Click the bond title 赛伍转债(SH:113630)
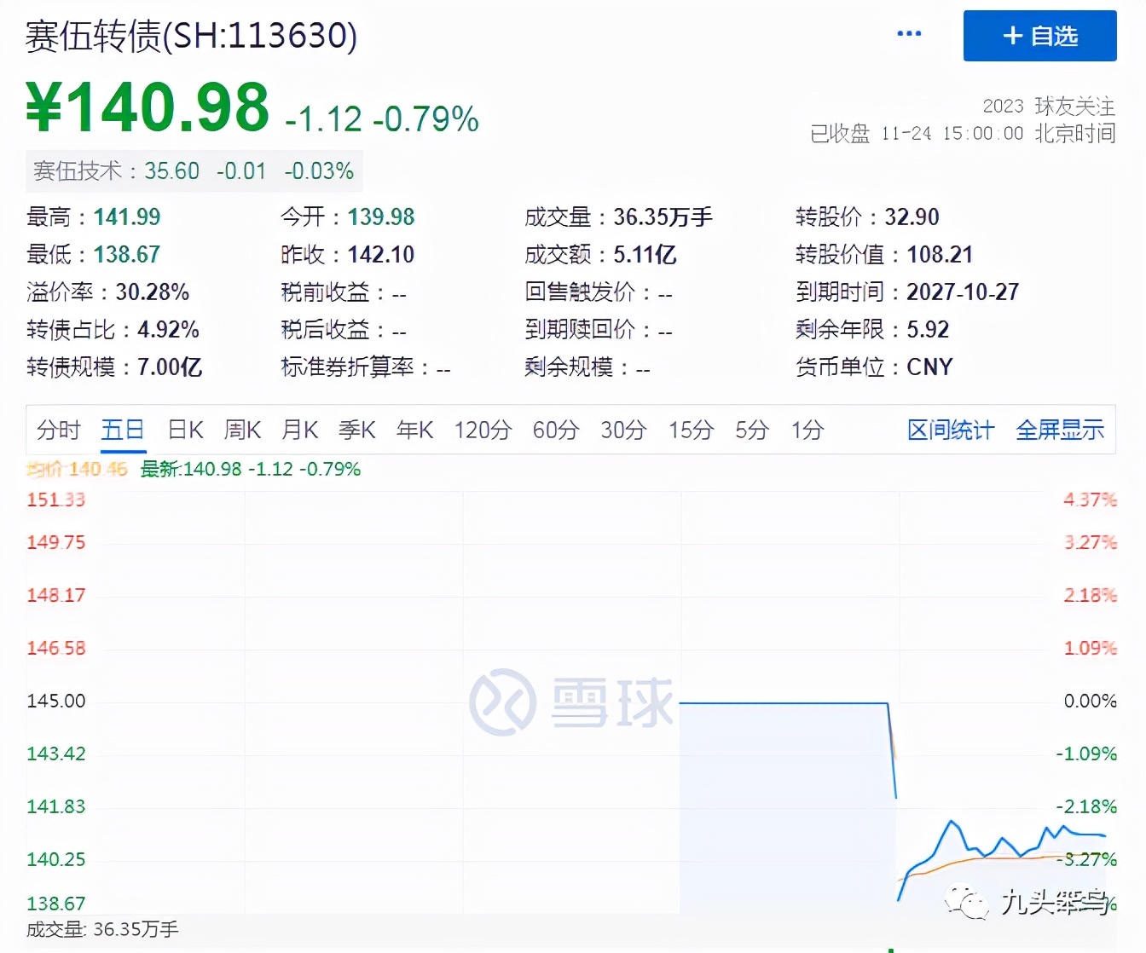 click(x=191, y=36)
